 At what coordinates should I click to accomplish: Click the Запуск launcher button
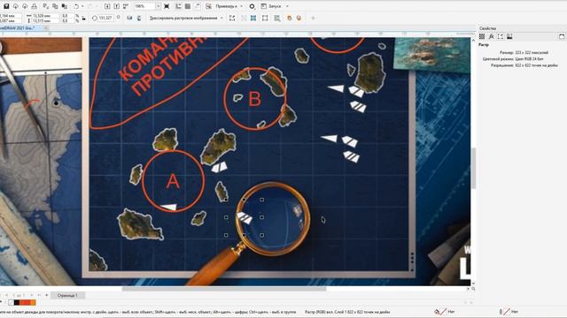(272, 6)
